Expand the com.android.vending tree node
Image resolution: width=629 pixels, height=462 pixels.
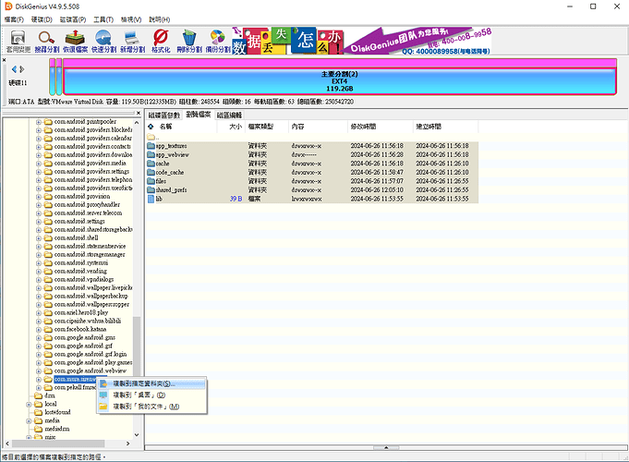tap(39, 272)
